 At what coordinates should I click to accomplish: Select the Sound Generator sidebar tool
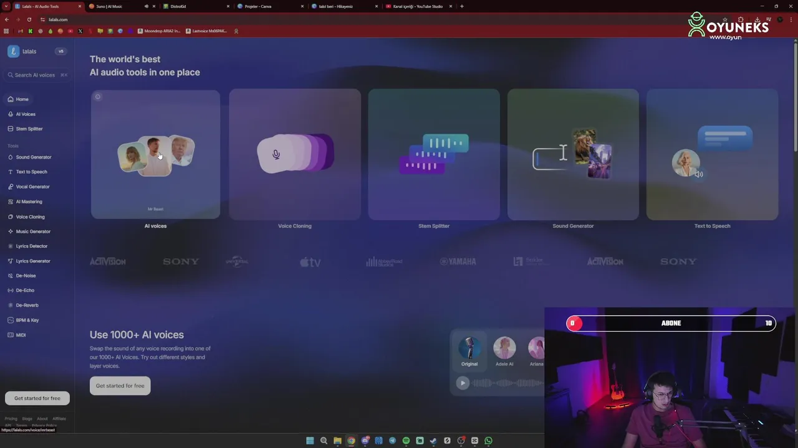[x=29, y=157]
